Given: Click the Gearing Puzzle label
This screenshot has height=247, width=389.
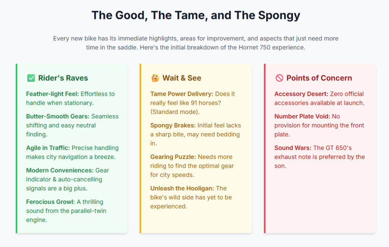Looking at the screenshot, I should tap(173, 157).
